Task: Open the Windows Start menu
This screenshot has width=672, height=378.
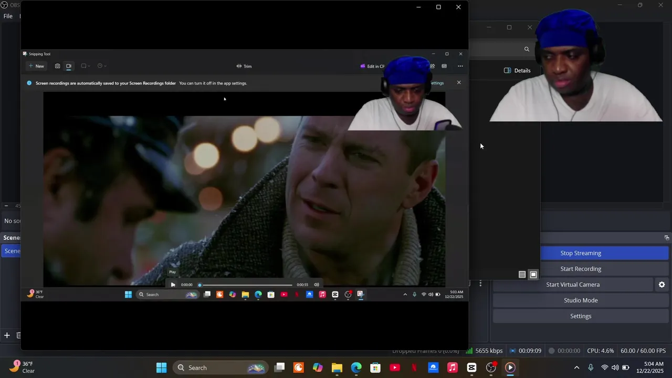Action: (x=161, y=367)
